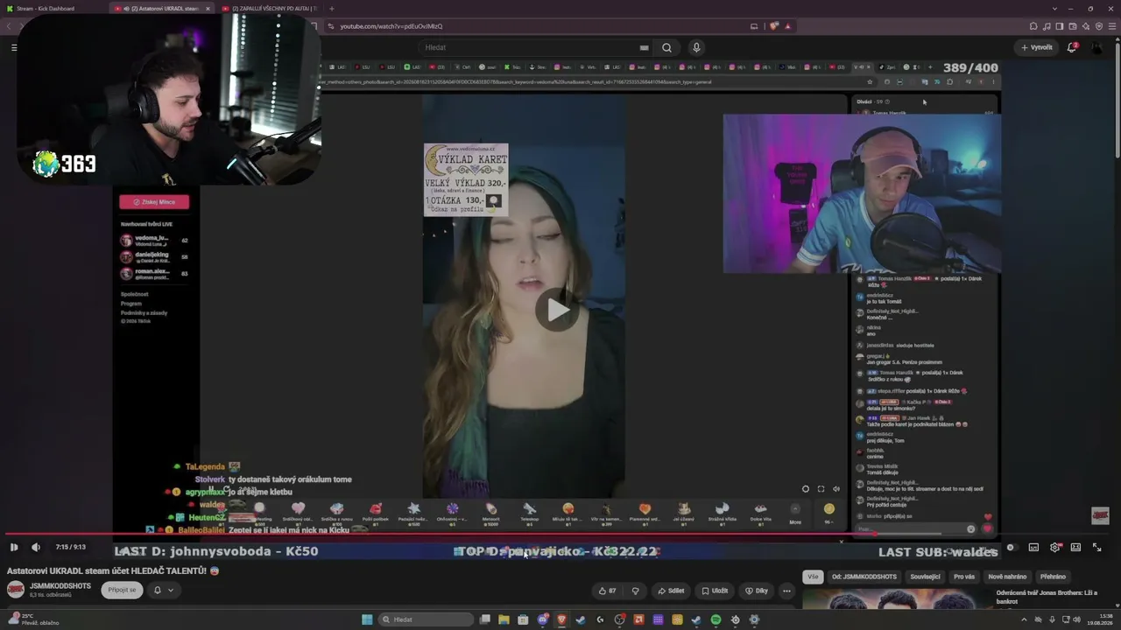This screenshot has height=630, width=1121.
Task: Open the JSMMKODDSHOTS channel name link
Action: (60, 585)
